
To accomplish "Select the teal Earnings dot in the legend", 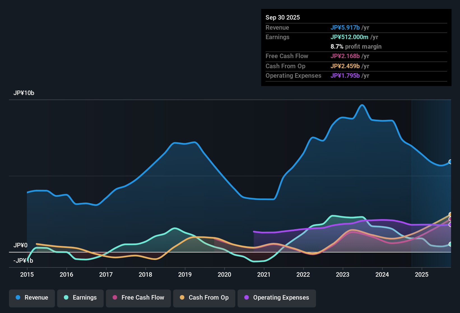I will [66, 298].
